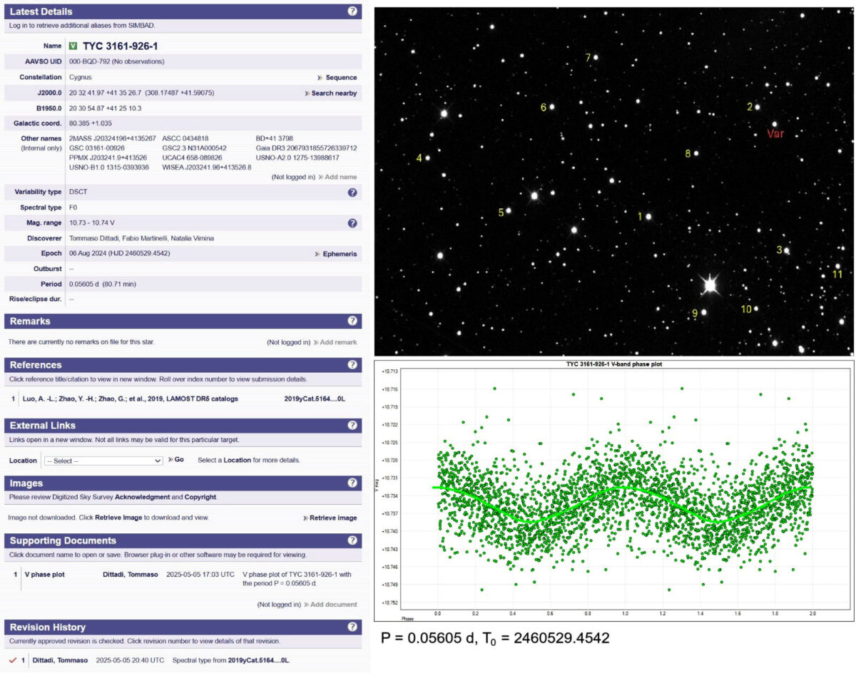The image size is (856, 673).
Task: Open the Copyright link in Images
Action: coord(200,497)
